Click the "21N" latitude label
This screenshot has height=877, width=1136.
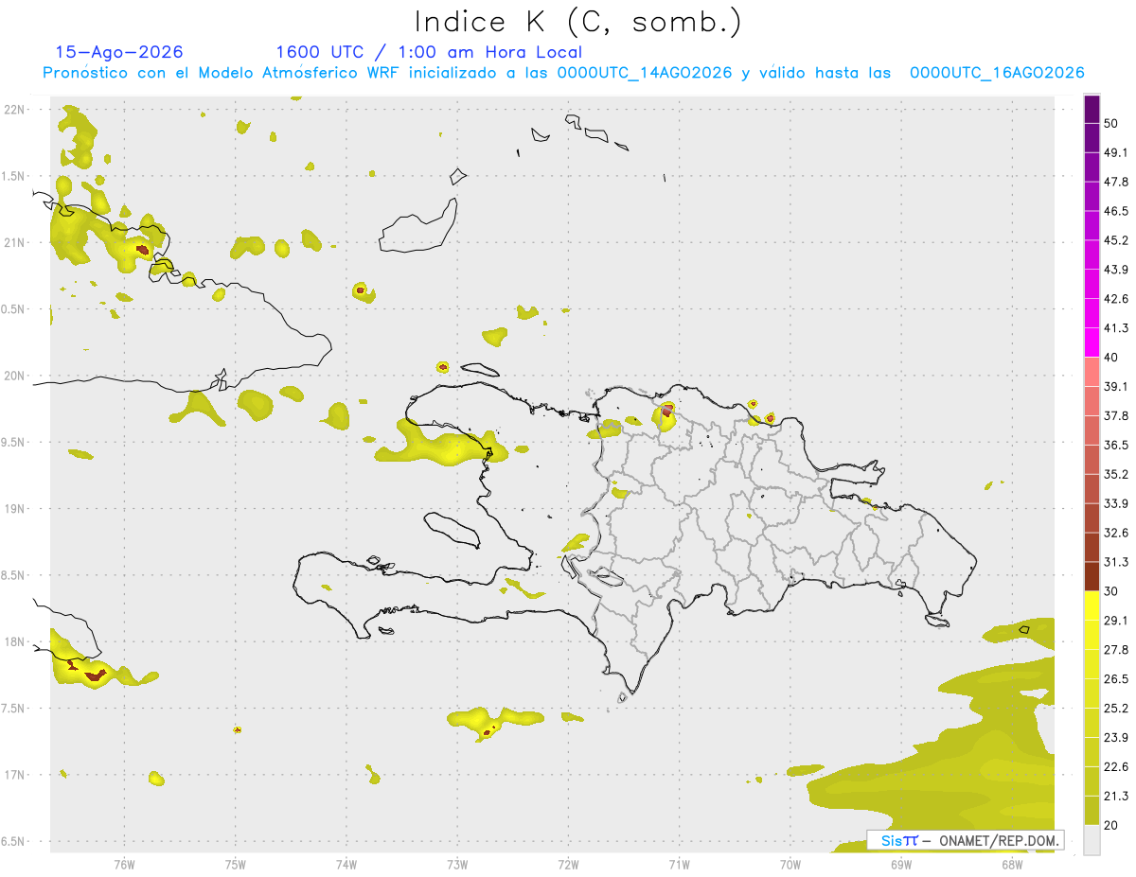pyautogui.click(x=14, y=242)
